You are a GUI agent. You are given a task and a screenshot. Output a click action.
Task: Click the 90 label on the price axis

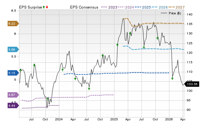coord(189,110)
